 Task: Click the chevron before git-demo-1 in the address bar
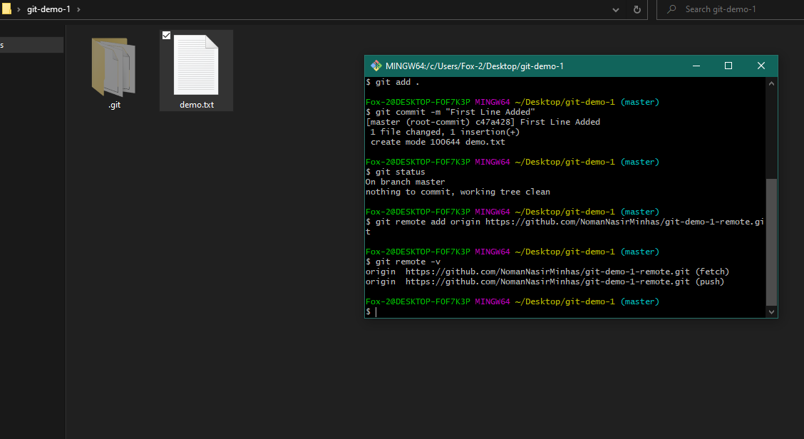pyautogui.click(x=18, y=9)
